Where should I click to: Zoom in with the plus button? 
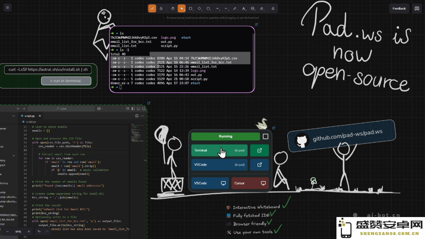click(29, 232)
